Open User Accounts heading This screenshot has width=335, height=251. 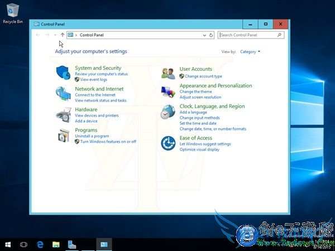[196, 69]
